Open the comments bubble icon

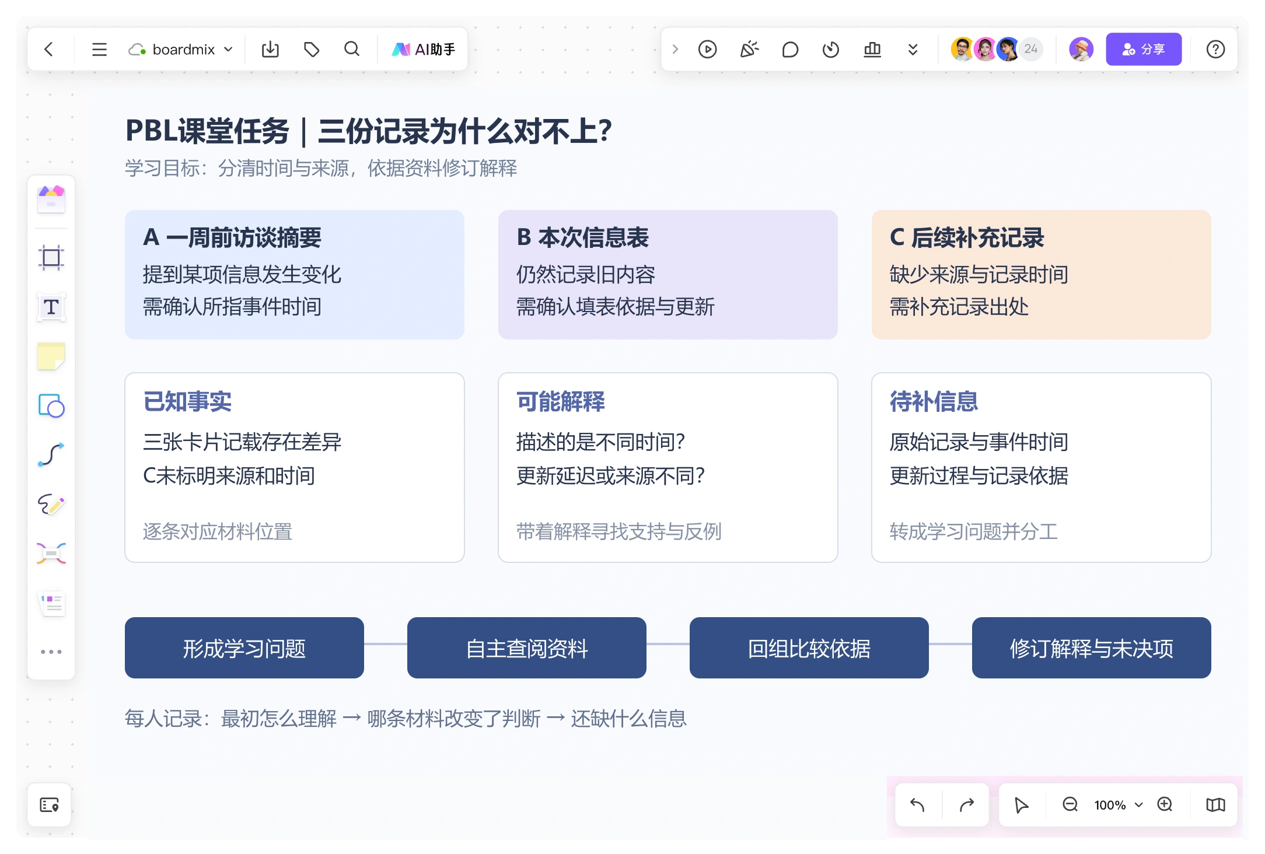click(x=790, y=50)
